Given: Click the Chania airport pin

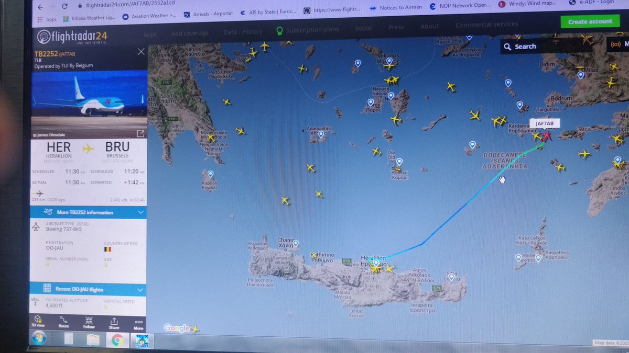Looking at the screenshot, I should [x=296, y=244].
